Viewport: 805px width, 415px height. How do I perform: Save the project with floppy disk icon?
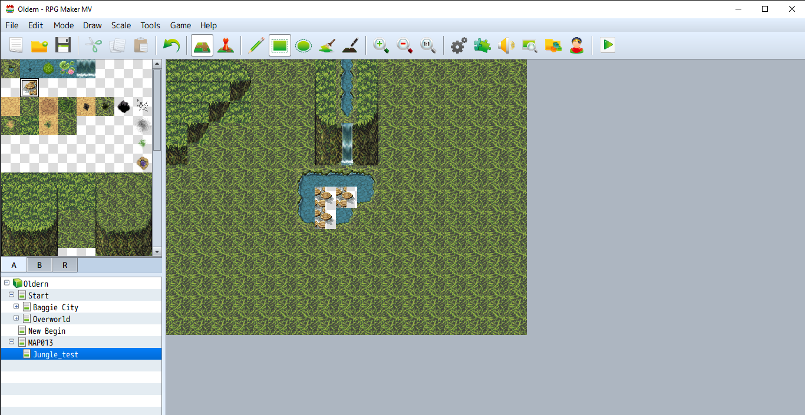[x=63, y=45]
